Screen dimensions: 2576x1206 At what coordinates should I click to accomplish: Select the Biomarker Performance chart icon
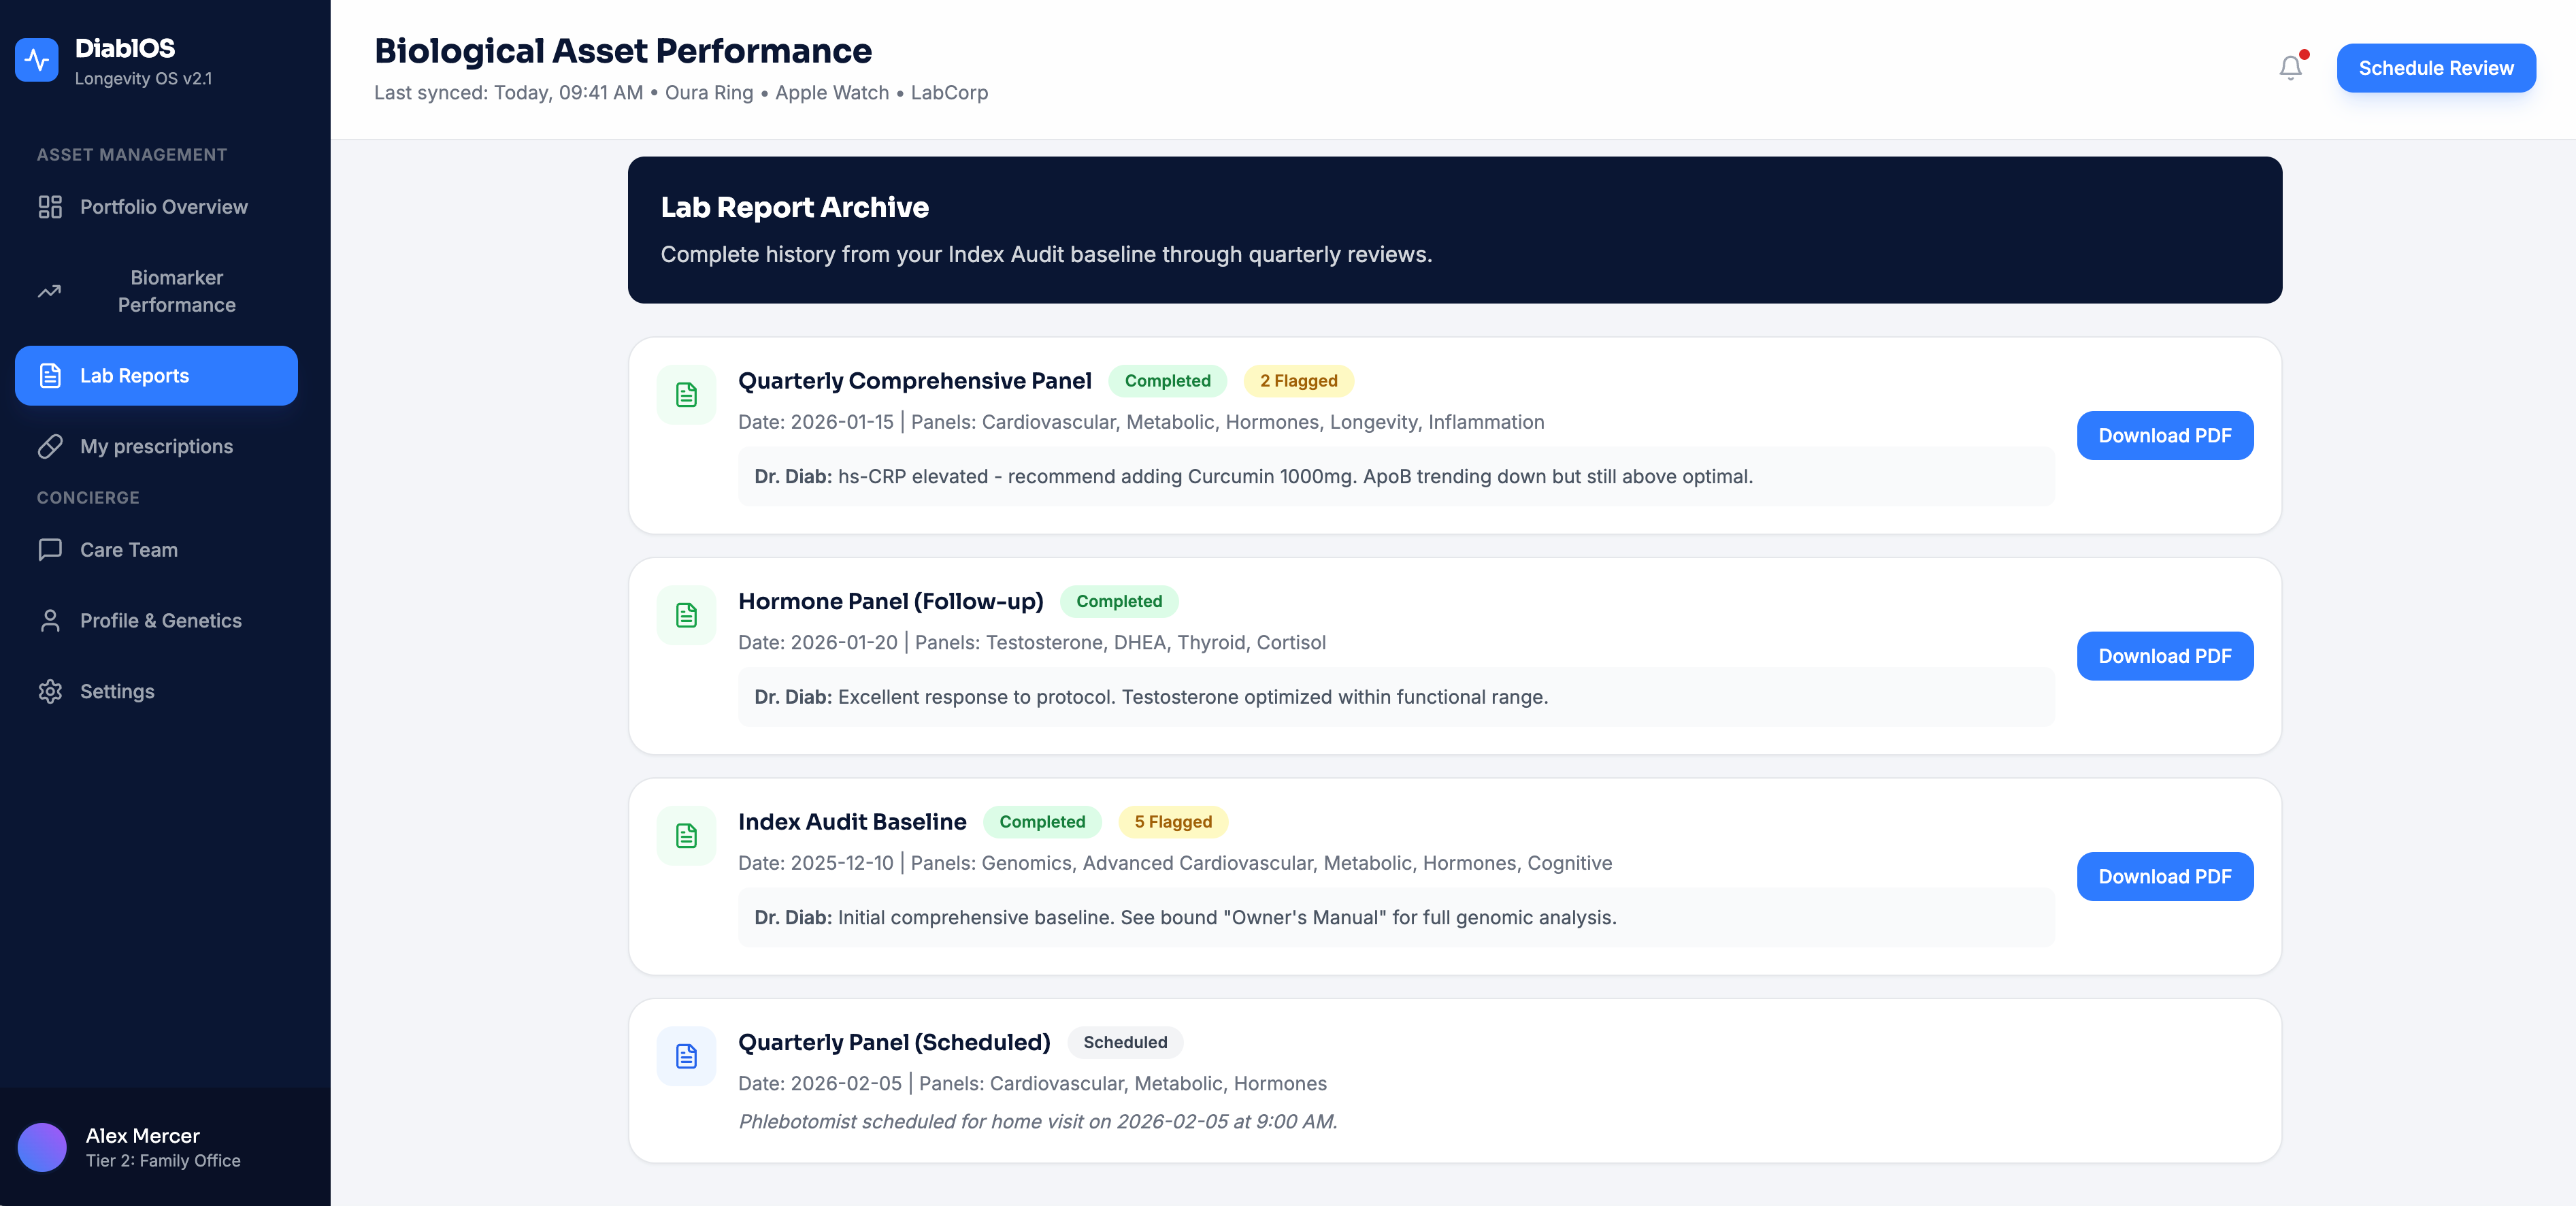(x=50, y=291)
